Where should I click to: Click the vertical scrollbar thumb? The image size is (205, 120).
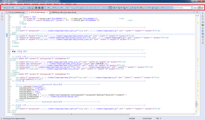[x=196, y=104]
